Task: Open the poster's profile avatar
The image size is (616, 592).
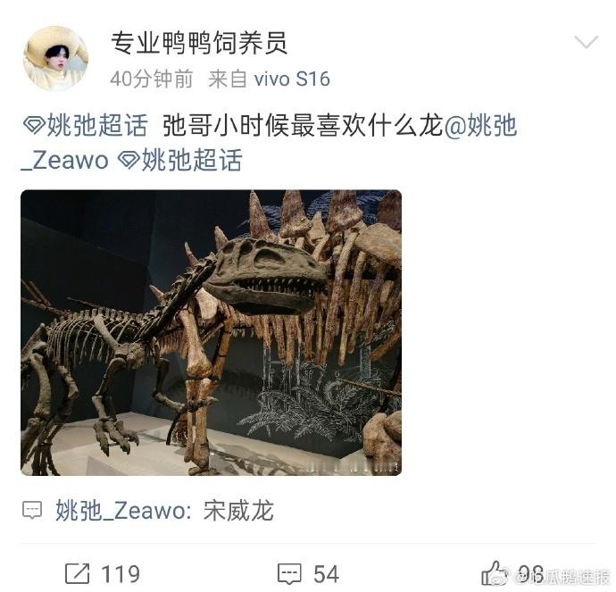Action: tap(55, 59)
